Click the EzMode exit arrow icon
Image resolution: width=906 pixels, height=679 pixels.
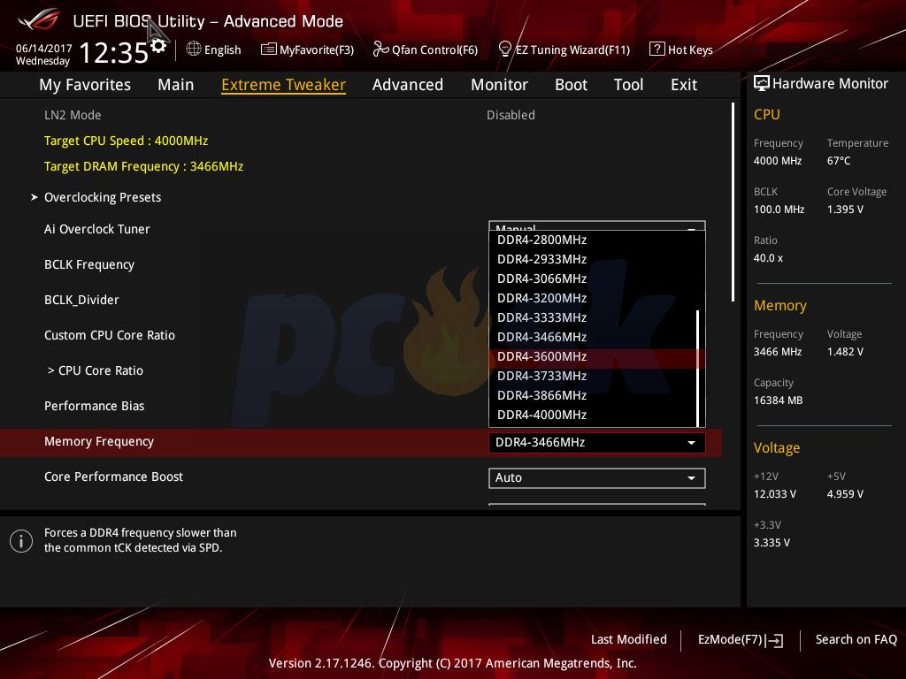[774, 640]
